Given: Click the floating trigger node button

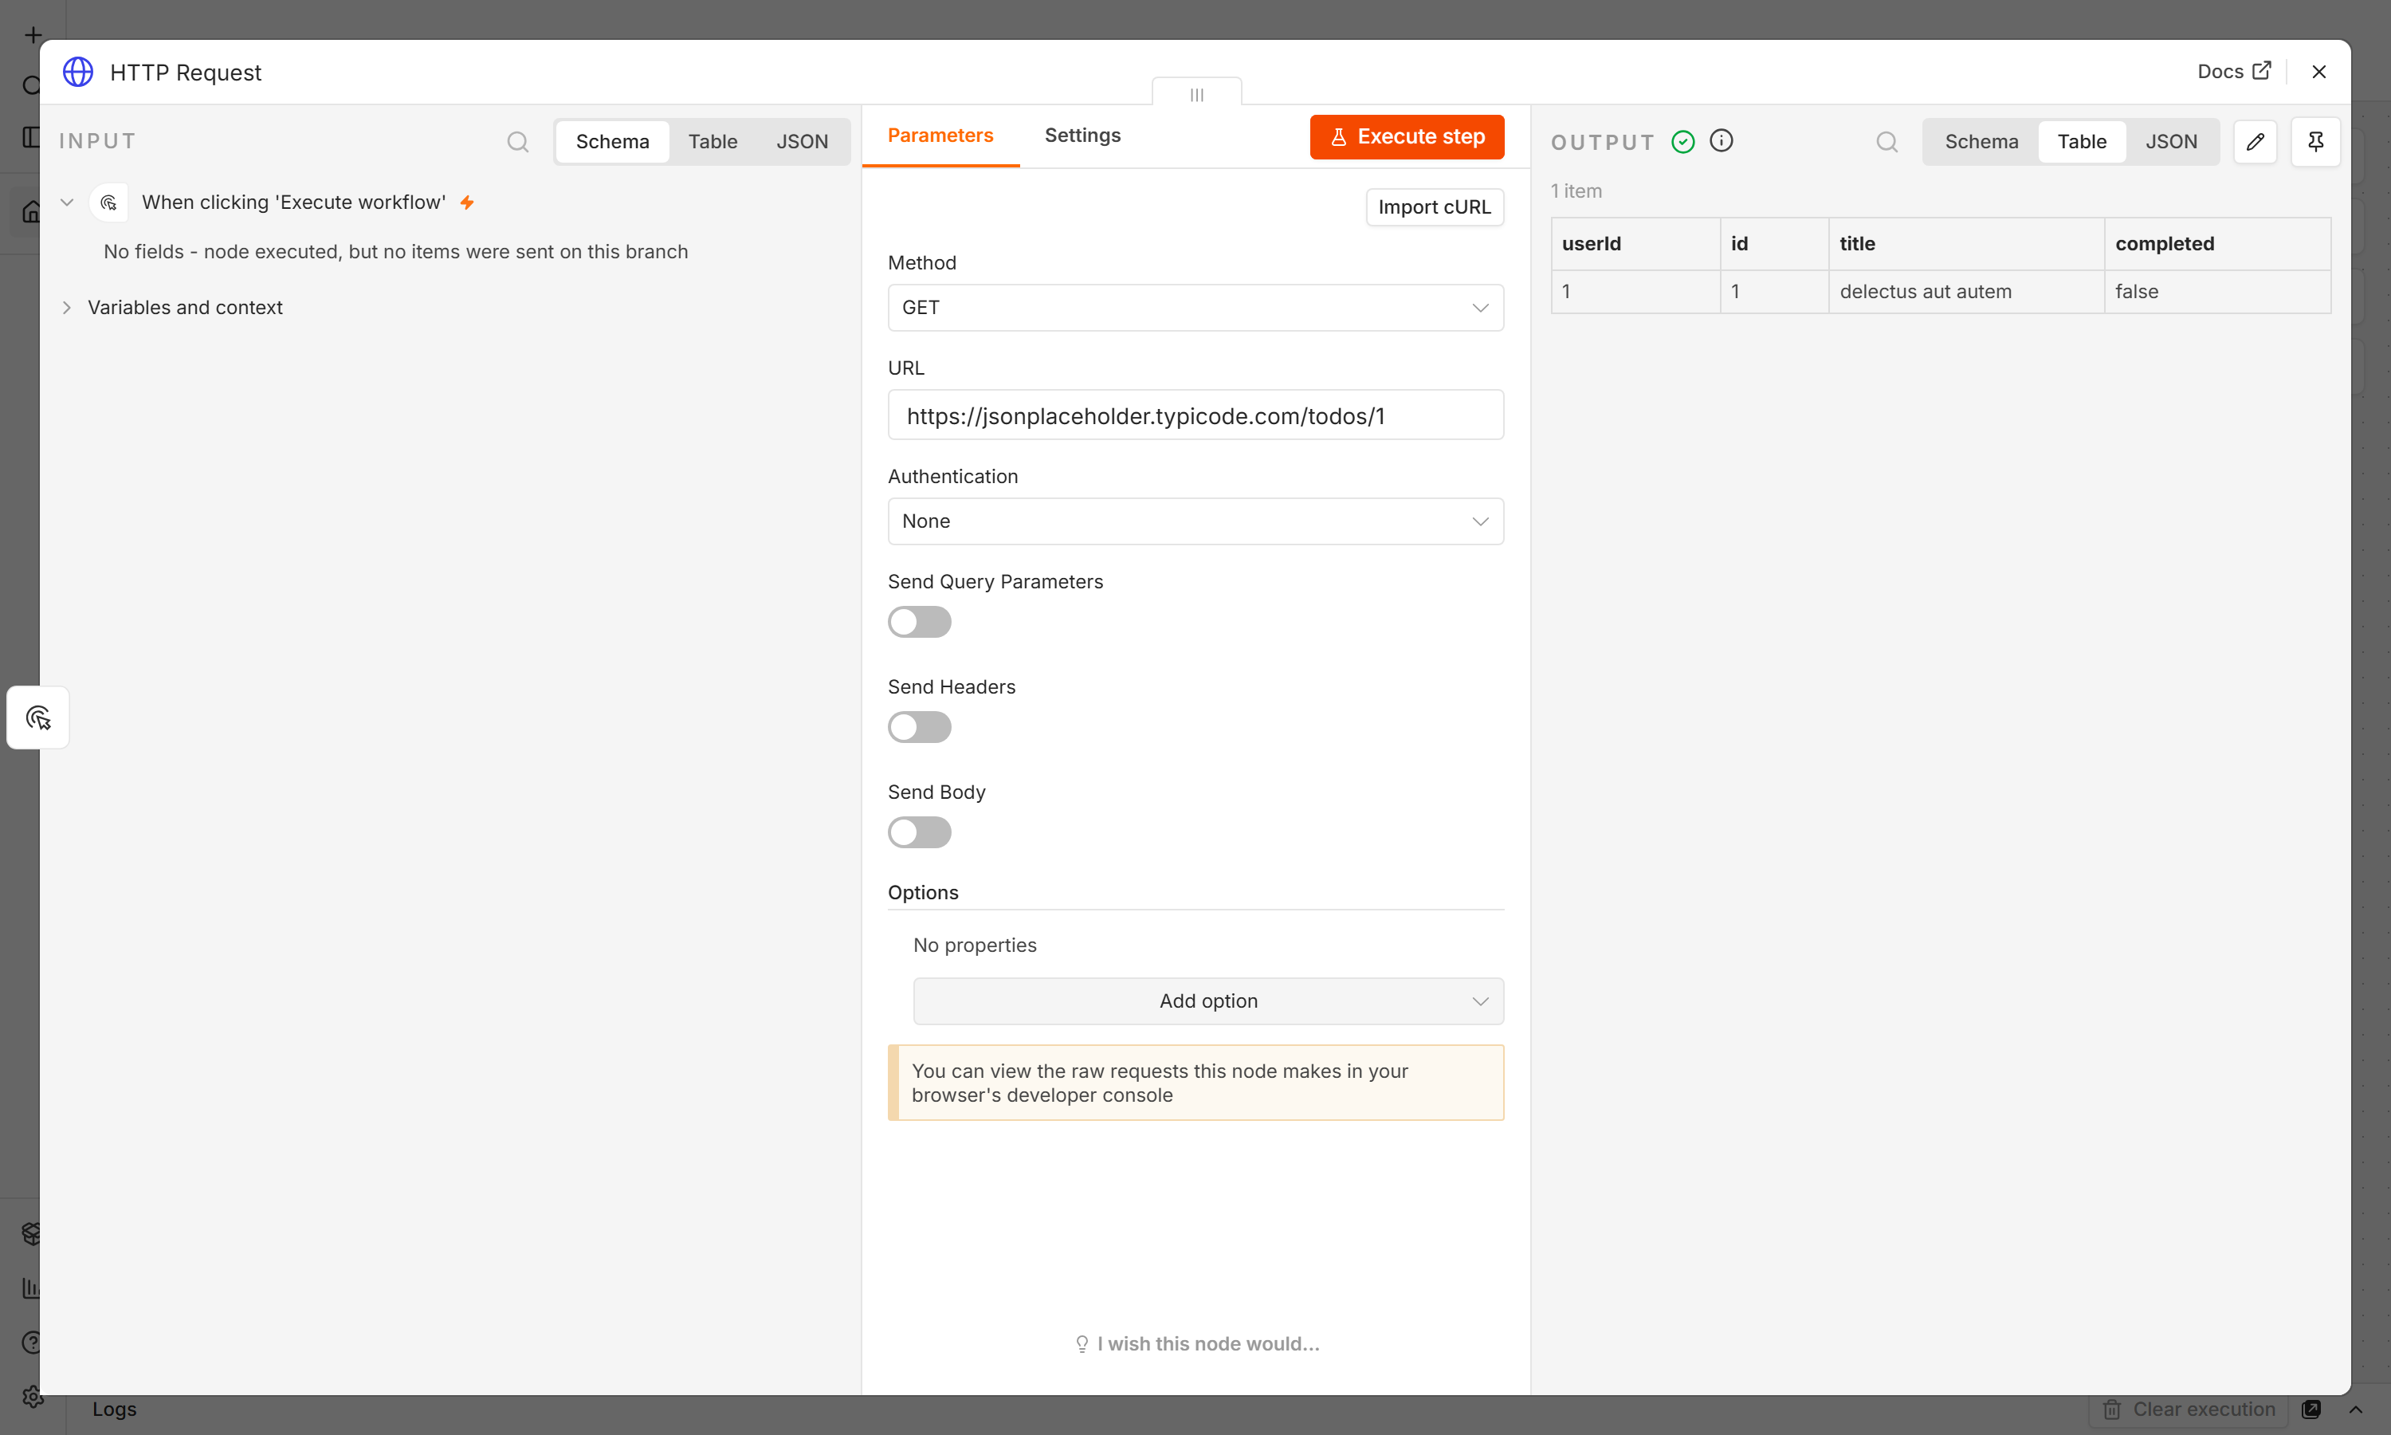Looking at the screenshot, I should 39,717.
